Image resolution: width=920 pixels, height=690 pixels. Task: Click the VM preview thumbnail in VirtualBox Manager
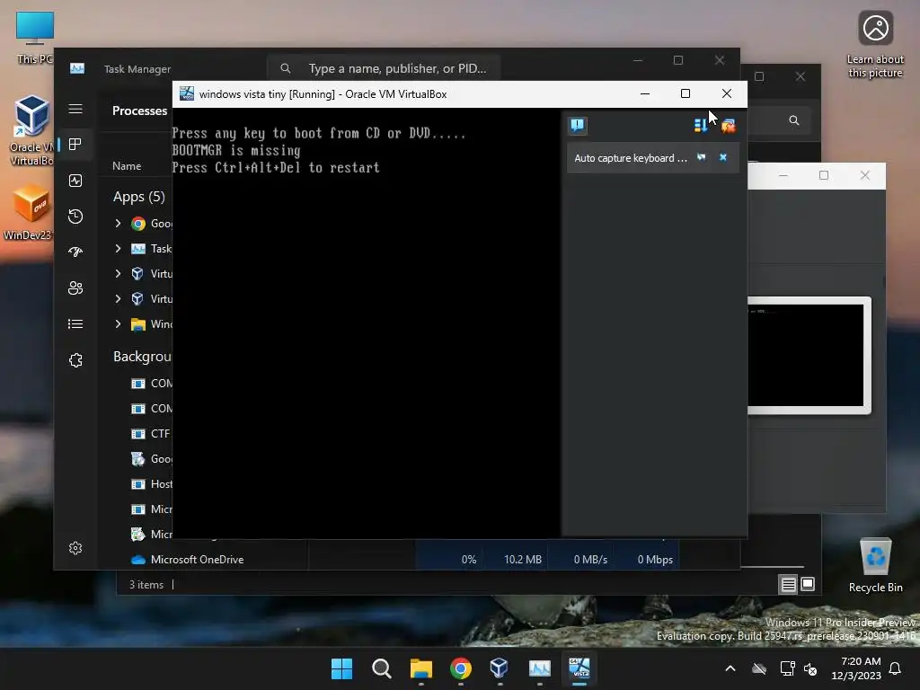[x=808, y=355]
